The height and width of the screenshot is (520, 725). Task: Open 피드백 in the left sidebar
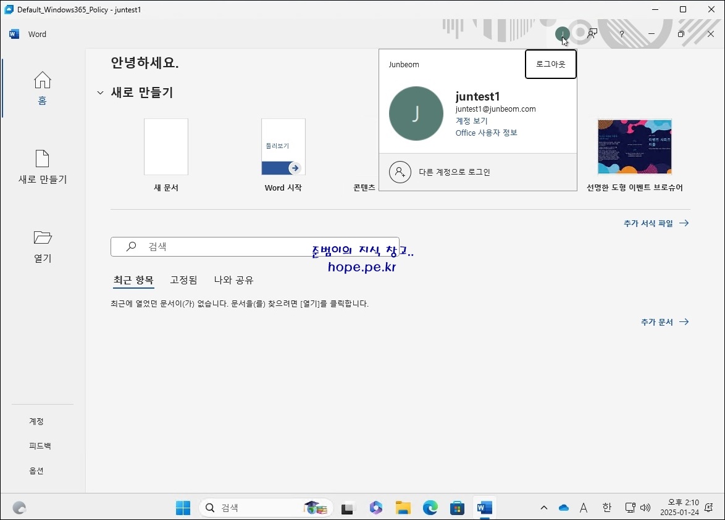40,445
